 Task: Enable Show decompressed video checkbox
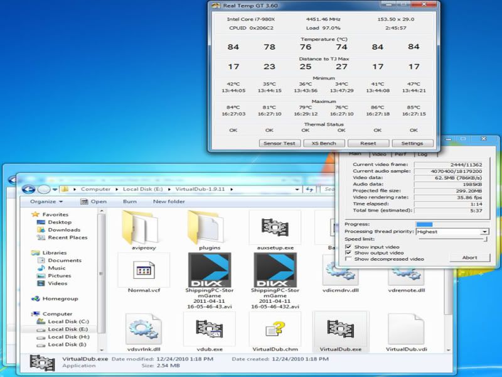coord(349,259)
